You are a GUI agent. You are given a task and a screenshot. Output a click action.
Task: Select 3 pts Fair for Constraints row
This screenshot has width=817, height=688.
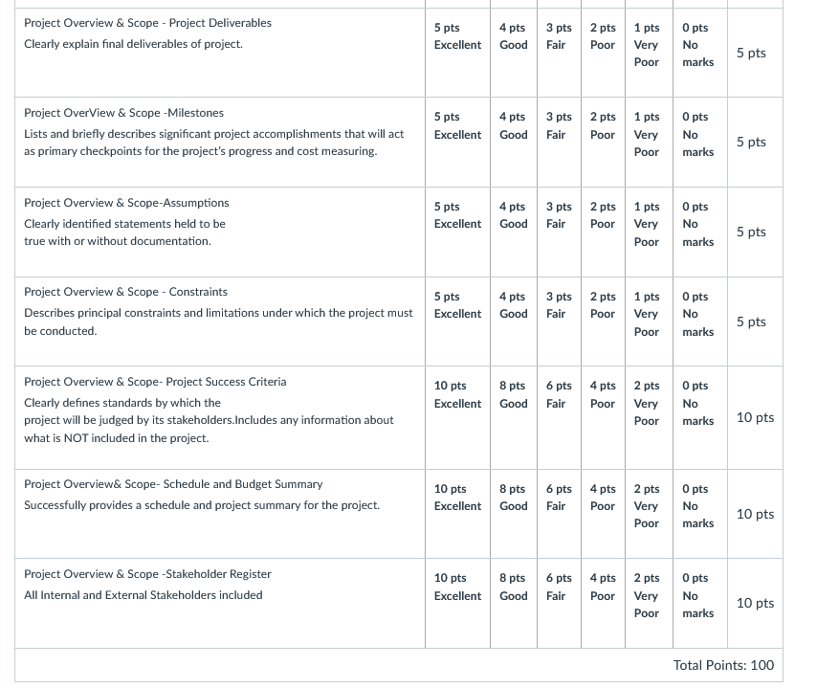(559, 322)
